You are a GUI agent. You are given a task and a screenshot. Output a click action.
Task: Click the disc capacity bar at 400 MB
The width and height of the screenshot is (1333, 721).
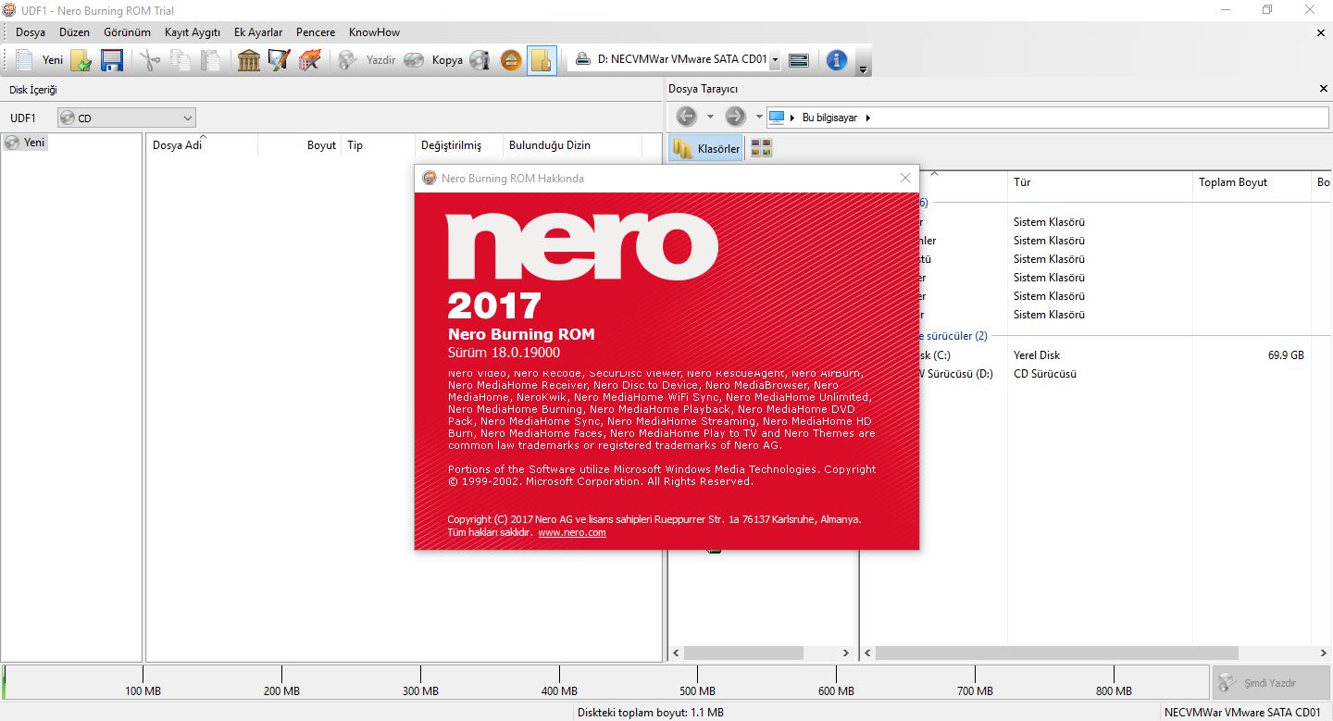coord(559,682)
